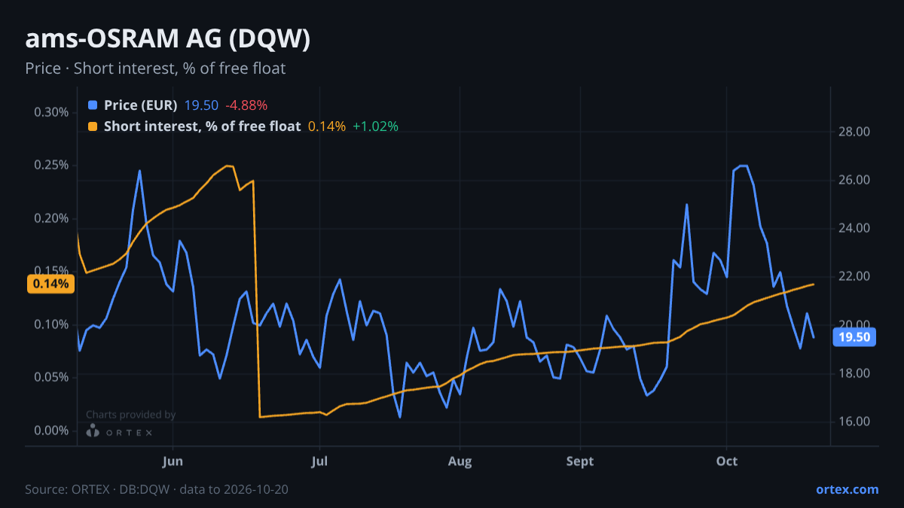Image resolution: width=904 pixels, height=508 pixels.
Task: Click the +1.02% short interest change
Action: tap(375, 126)
